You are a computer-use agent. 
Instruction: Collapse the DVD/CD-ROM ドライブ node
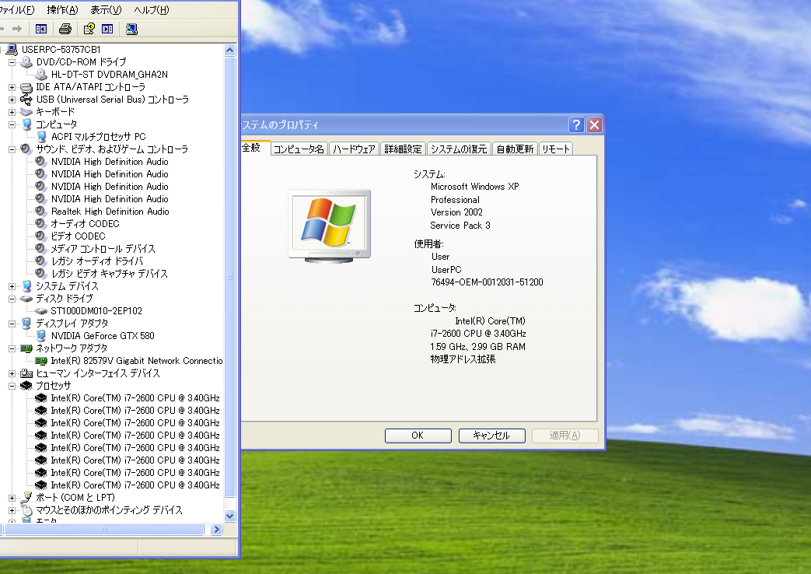pyautogui.click(x=12, y=62)
